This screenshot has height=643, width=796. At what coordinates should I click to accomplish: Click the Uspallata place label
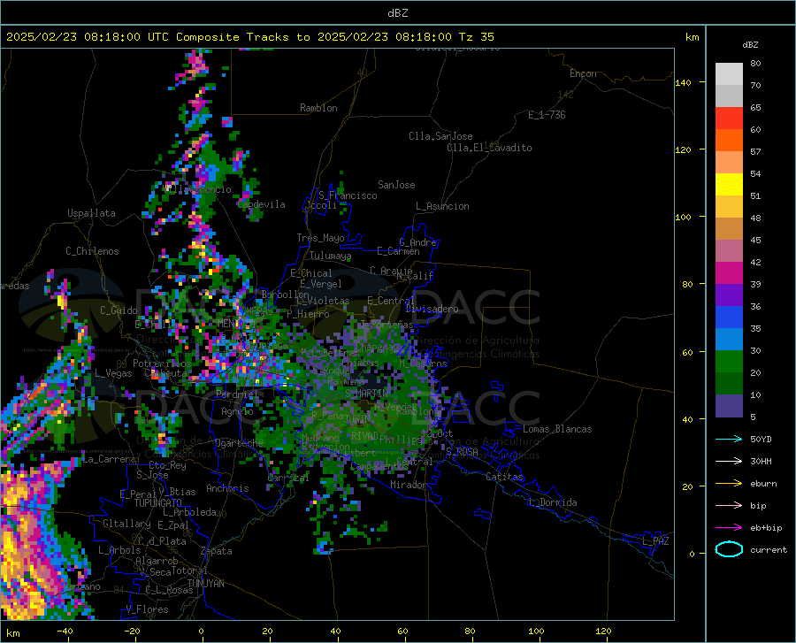click(x=91, y=213)
